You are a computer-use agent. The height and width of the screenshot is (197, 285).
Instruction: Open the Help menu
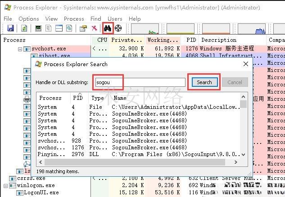click(135, 19)
